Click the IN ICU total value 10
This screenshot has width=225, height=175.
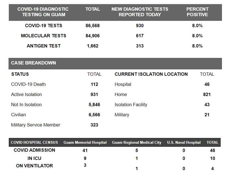213,158
